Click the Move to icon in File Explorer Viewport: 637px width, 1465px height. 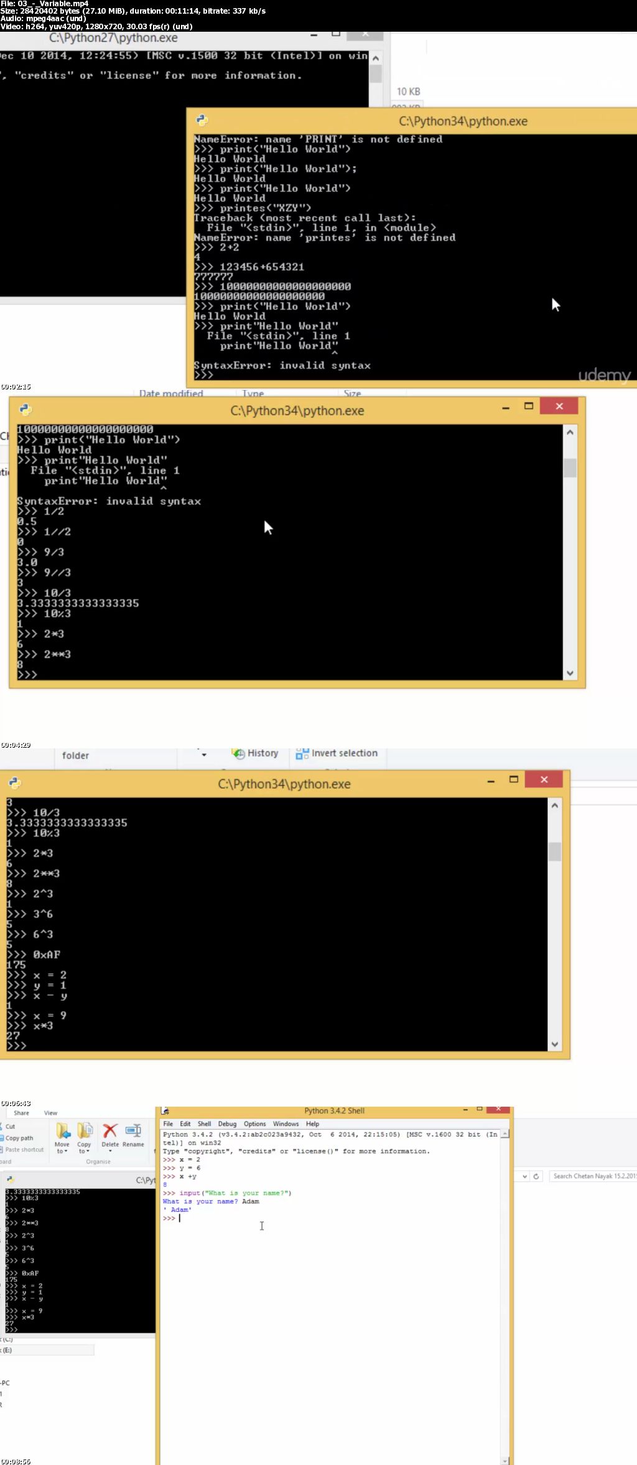coord(63,1131)
